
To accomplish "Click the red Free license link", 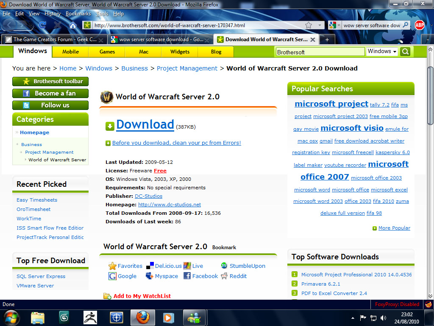I will tap(160, 171).
